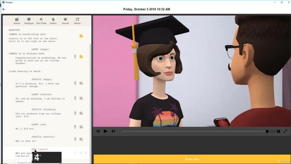This screenshot has width=291, height=164.
Task: Click the round playhead on the player timeline
Action: pyautogui.click(x=267, y=132)
